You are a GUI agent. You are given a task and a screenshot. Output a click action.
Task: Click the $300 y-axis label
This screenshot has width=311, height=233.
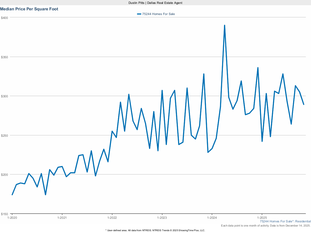pos(5,96)
